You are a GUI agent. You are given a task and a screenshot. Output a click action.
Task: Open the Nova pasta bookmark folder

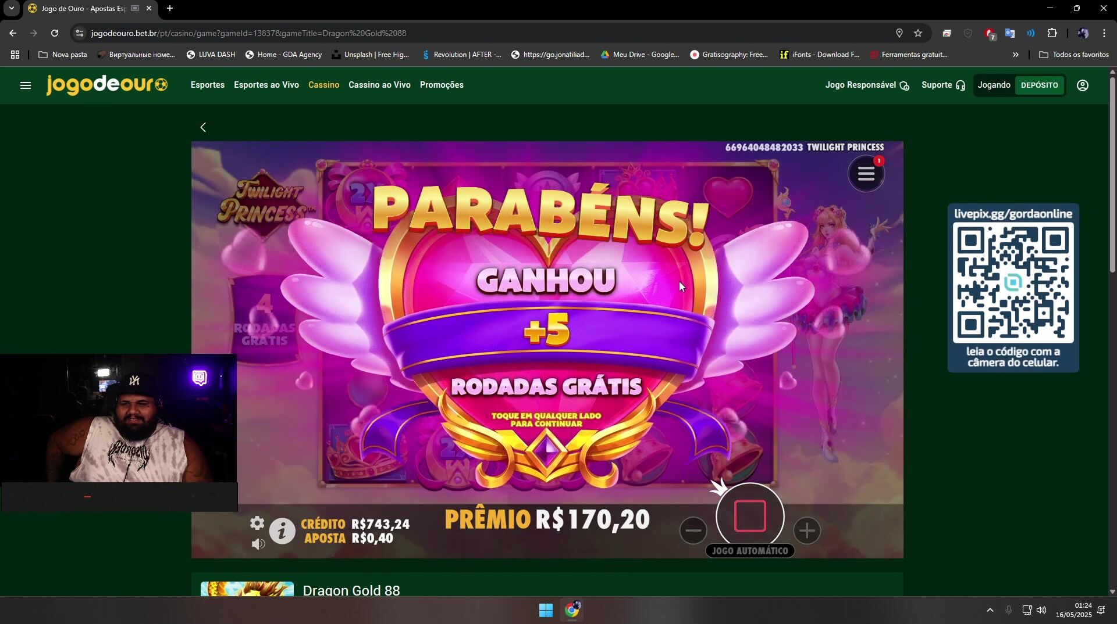coord(63,55)
